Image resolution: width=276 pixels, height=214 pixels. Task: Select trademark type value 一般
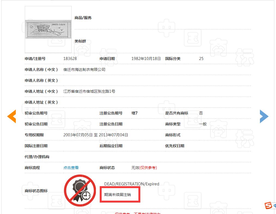pyautogui.click(x=203, y=124)
